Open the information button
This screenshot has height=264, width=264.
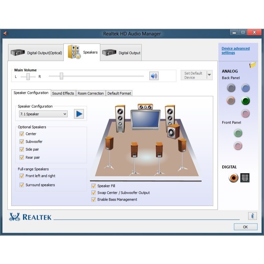click(252, 216)
